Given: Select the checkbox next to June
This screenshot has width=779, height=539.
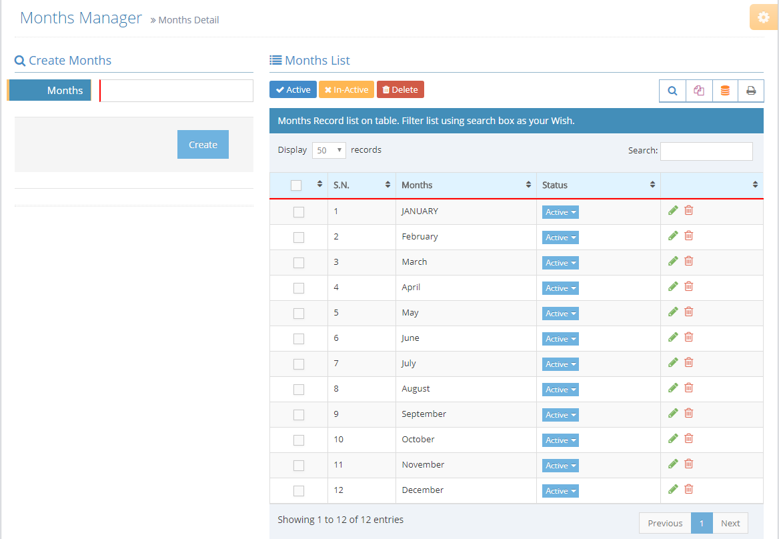Looking at the screenshot, I should click(x=299, y=339).
